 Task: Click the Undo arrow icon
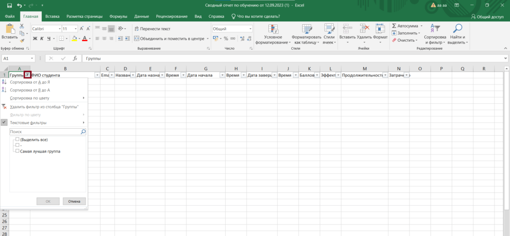click(x=19, y=5)
